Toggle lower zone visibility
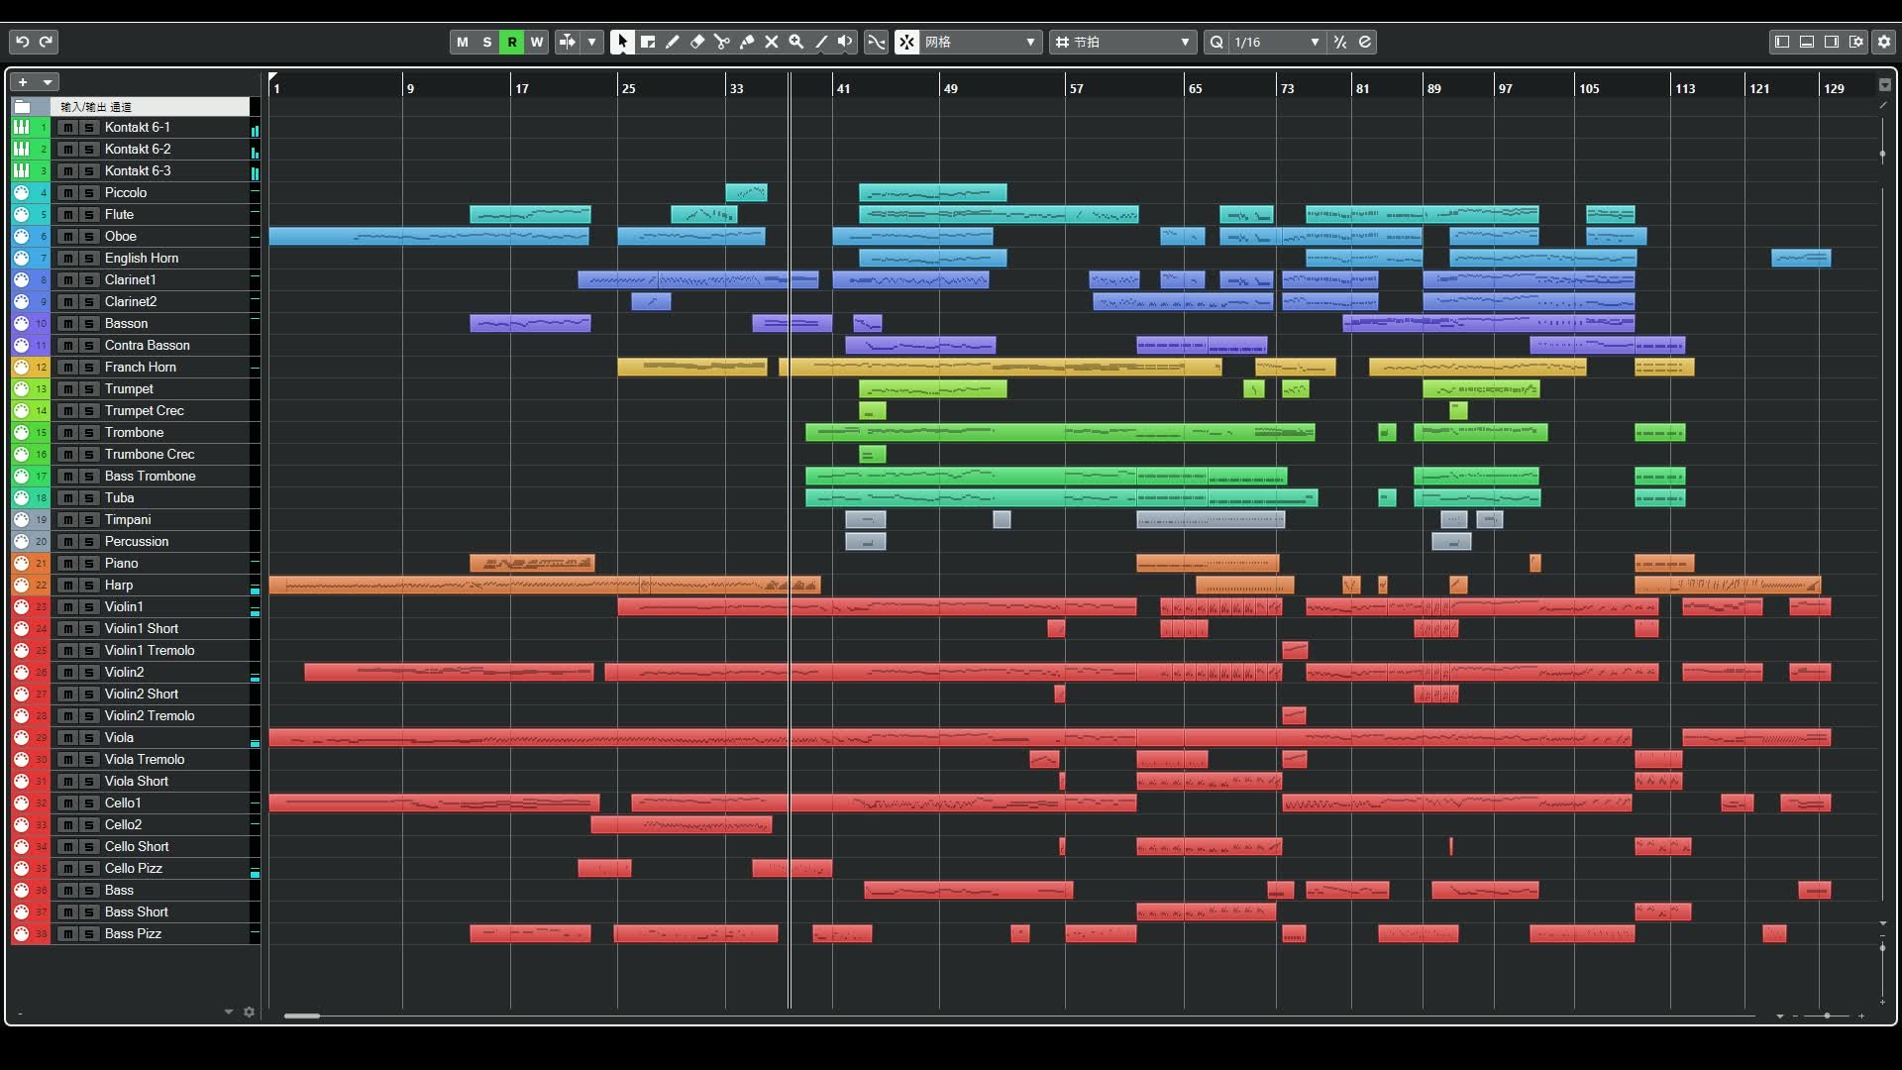 (1807, 42)
